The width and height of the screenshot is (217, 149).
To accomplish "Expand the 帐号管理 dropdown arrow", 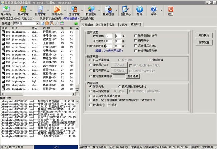I will click(x=31, y=11).
